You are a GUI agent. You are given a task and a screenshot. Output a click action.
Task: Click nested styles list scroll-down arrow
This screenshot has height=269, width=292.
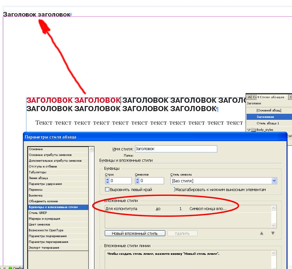coord(274,226)
